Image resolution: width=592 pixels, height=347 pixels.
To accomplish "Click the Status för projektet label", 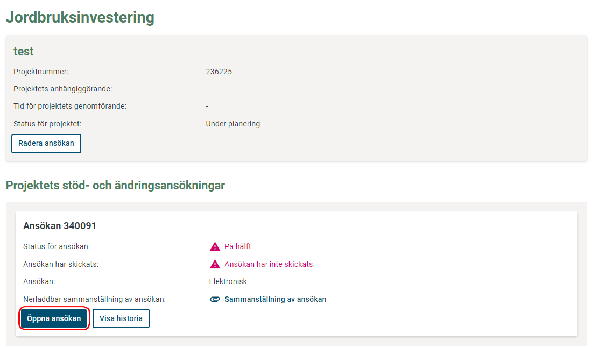I will (x=47, y=124).
